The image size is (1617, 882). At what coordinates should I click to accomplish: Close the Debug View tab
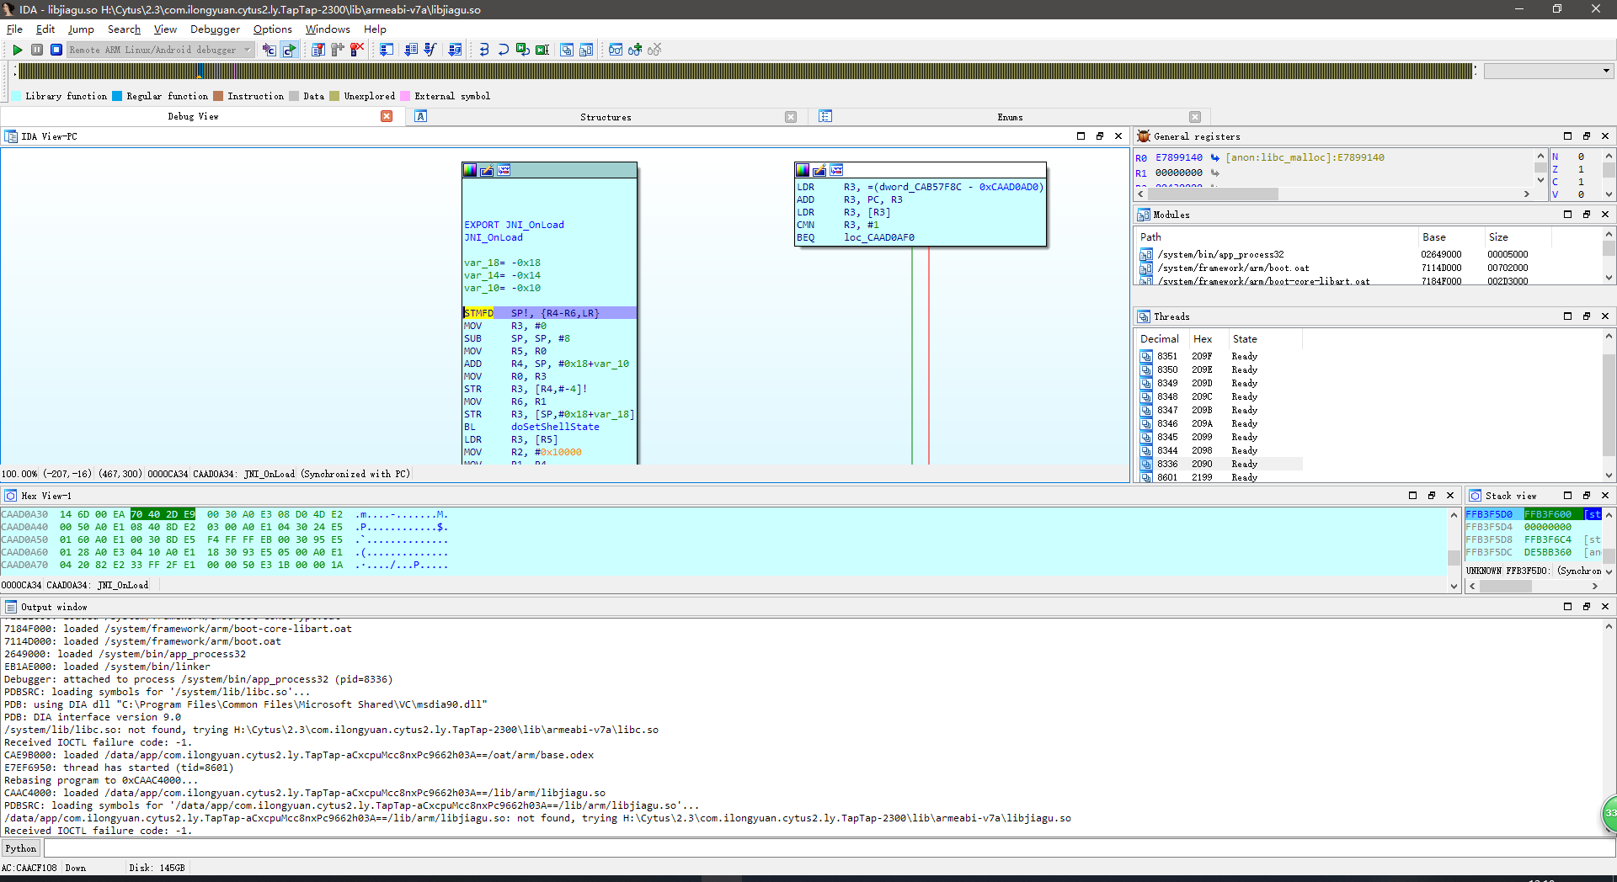click(x=387, y=117)
